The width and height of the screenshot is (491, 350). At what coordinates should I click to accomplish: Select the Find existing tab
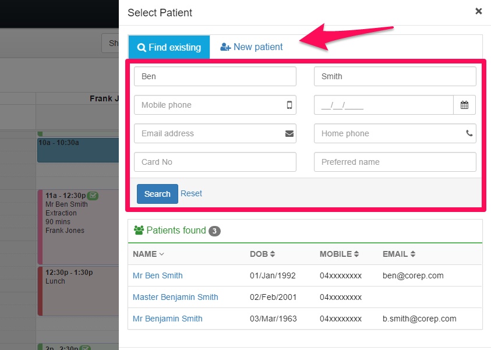click(169, 47)
